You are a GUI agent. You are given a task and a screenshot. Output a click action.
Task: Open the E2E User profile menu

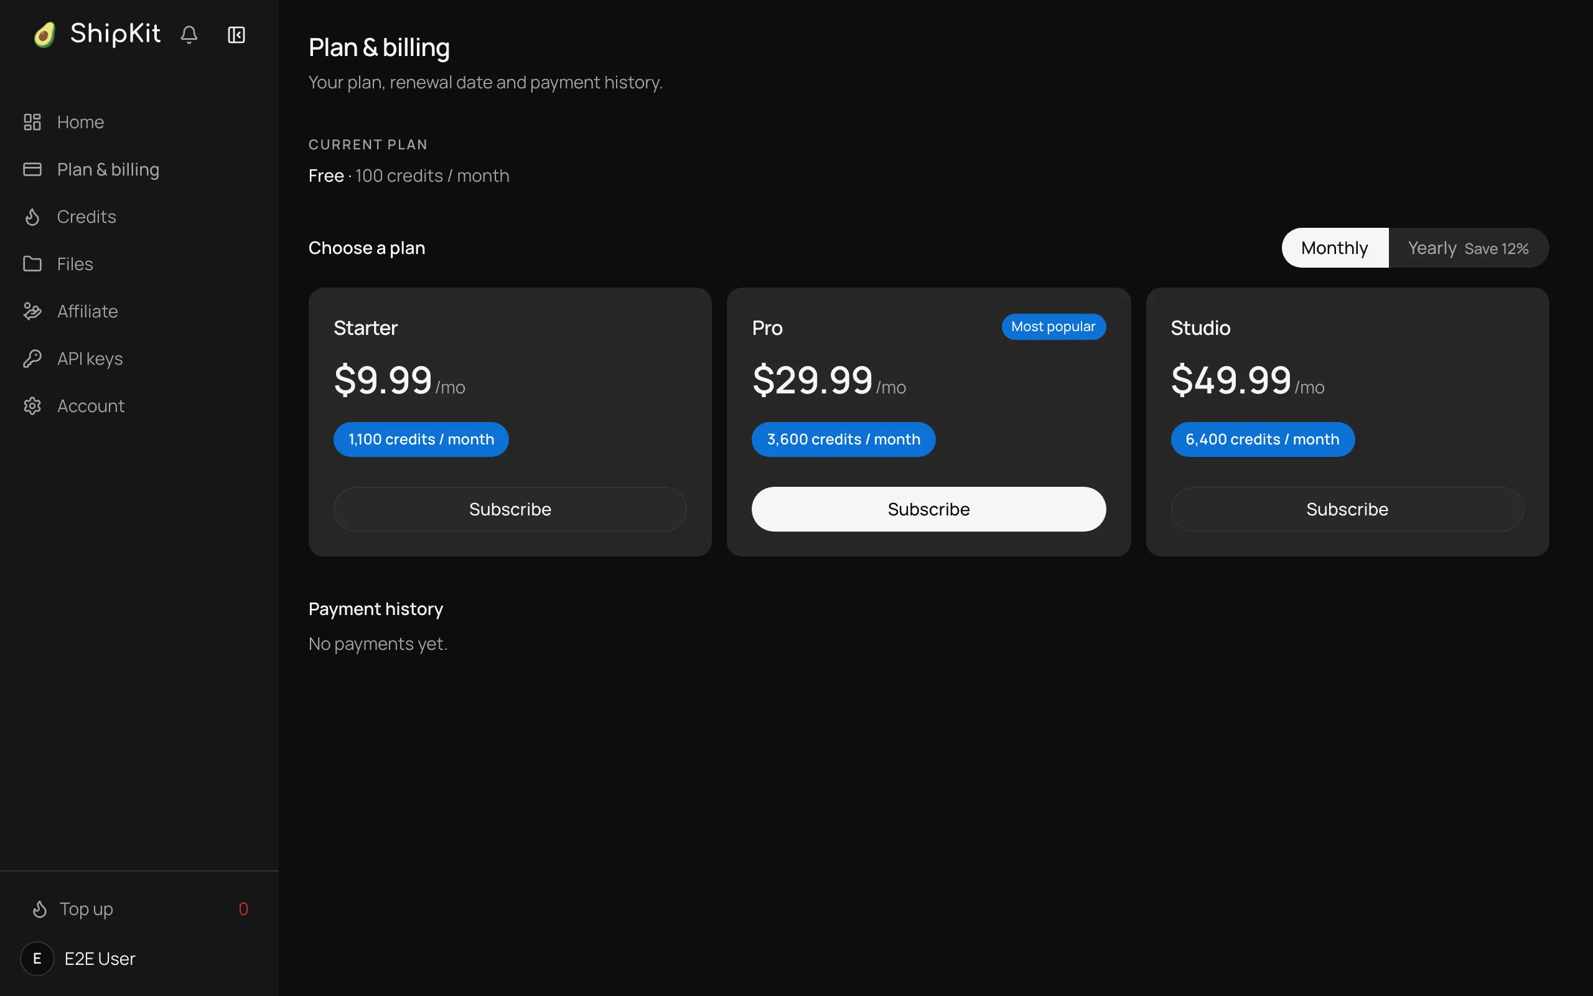pyautogui.click(x=79, y=959)
